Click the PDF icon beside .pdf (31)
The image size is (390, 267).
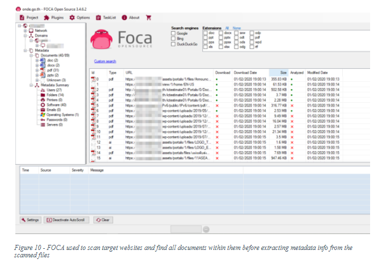43,70
